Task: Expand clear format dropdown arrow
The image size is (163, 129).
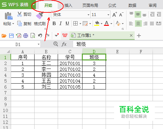Action: click(x=123, y=24)
